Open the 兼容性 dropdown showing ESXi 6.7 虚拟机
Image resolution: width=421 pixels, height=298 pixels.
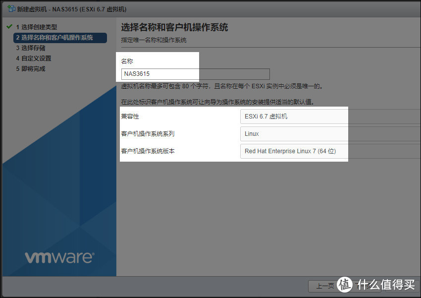(x=330, y=117)
